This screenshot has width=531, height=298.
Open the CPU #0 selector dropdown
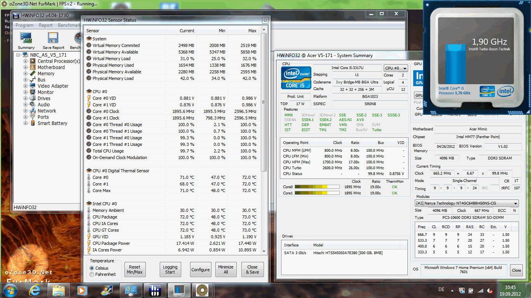(x=396, y=68)
